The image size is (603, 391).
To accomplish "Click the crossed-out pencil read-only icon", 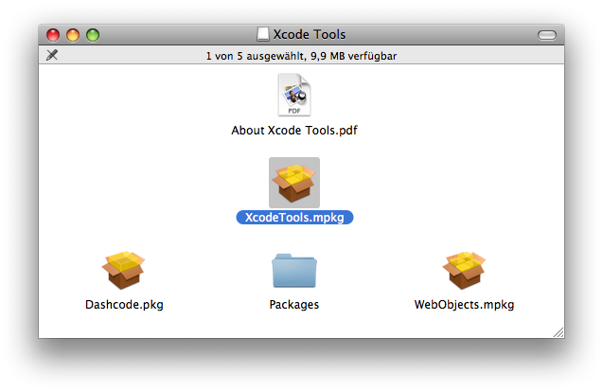I will [52, 55].
